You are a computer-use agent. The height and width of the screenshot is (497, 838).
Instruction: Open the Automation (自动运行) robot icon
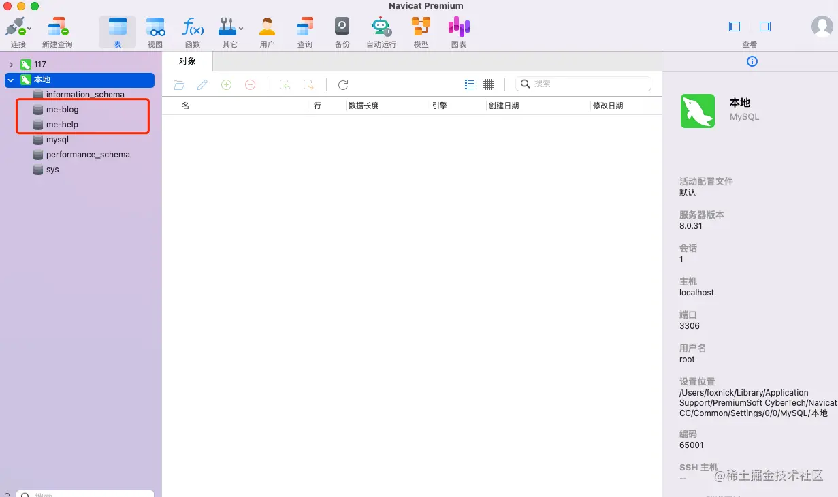pos(381,27)
